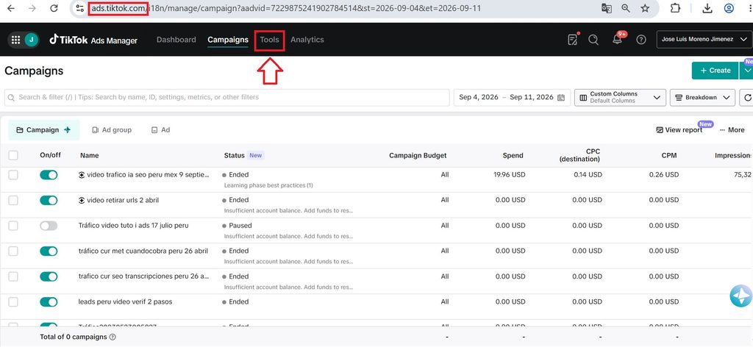This screenshot has width=753, height=347.
Task: Open the Sep 4 – Sep 11 date range picker
Action: [x=512, y=98]
